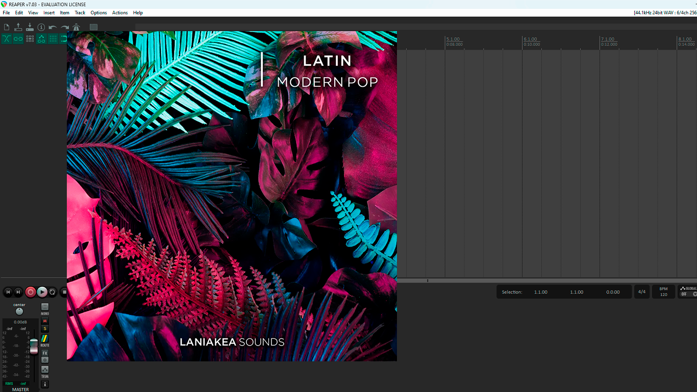Screen dimensions: 697x392
Task: Click the REAPER logo in title bar
Action: pos(4,4)
